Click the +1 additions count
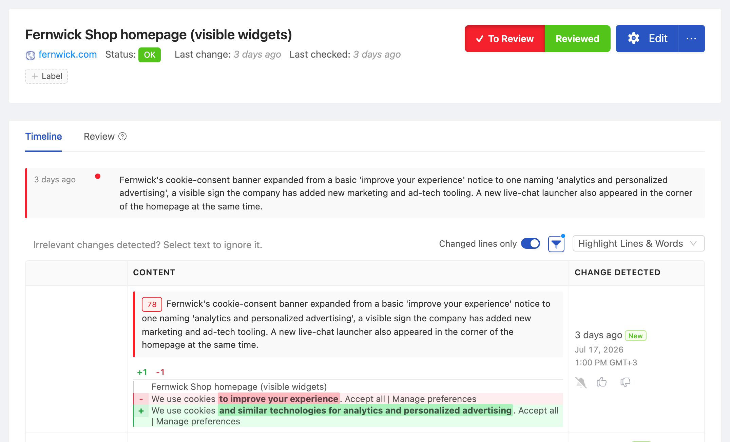730x442 pixels. [142, 372]
